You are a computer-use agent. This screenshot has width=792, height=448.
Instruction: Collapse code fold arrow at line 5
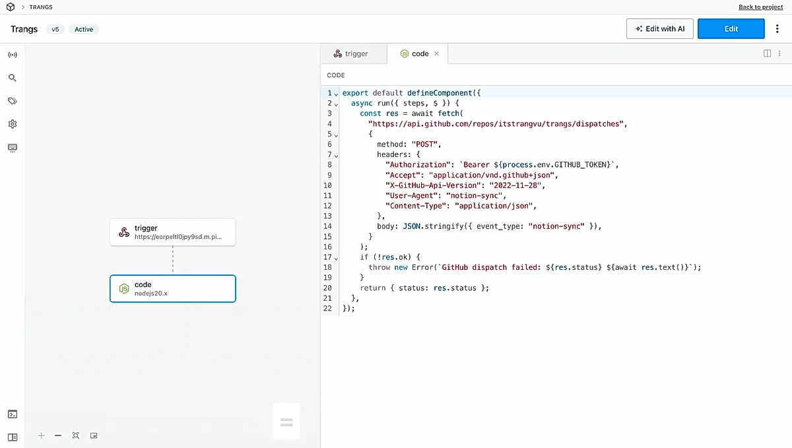pos(336,135)
